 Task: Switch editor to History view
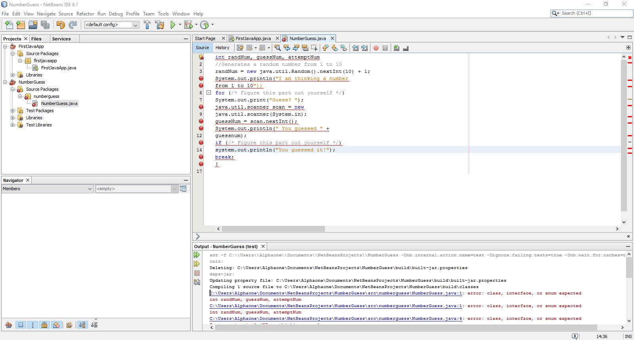click(222, 48)
